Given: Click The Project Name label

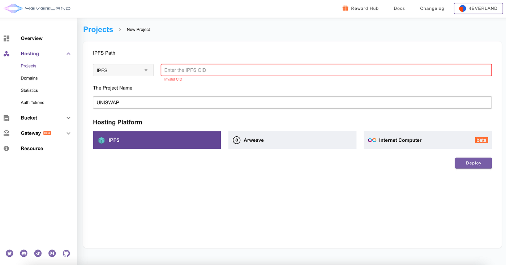Looking at the screenshot, I should pos(113,88).
